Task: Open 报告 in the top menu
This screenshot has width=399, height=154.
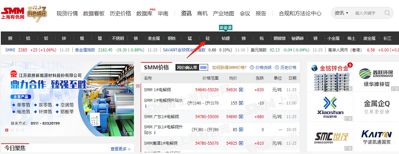Action: point(261,13)
